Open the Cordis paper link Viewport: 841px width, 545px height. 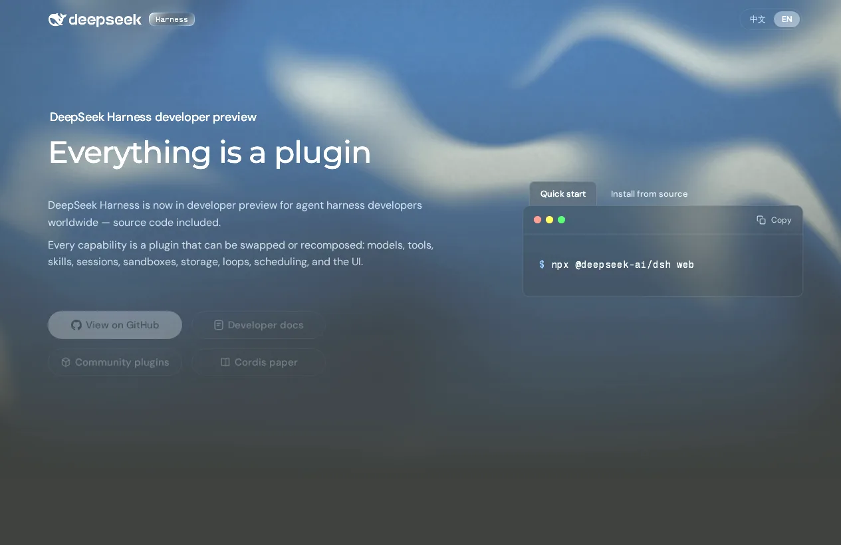[x=258, y=362]
